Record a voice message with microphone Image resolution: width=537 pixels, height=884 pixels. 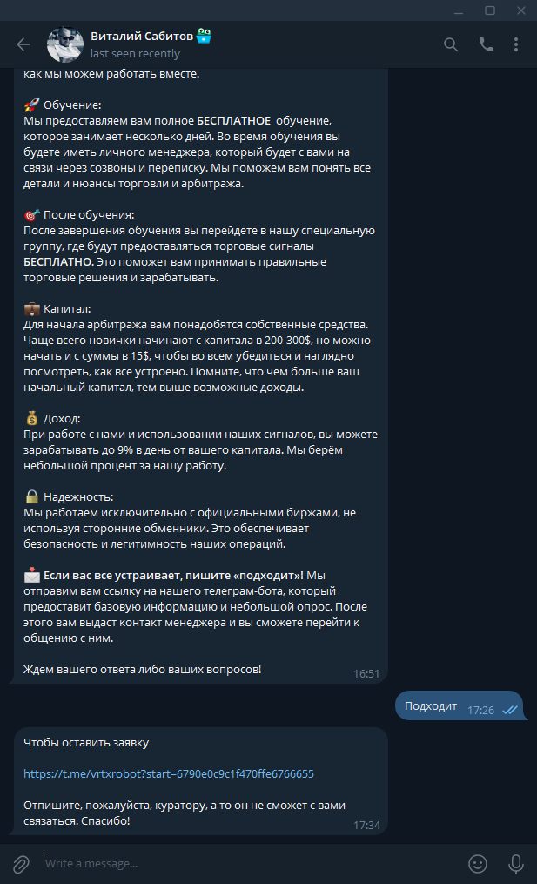pos(515,864)
